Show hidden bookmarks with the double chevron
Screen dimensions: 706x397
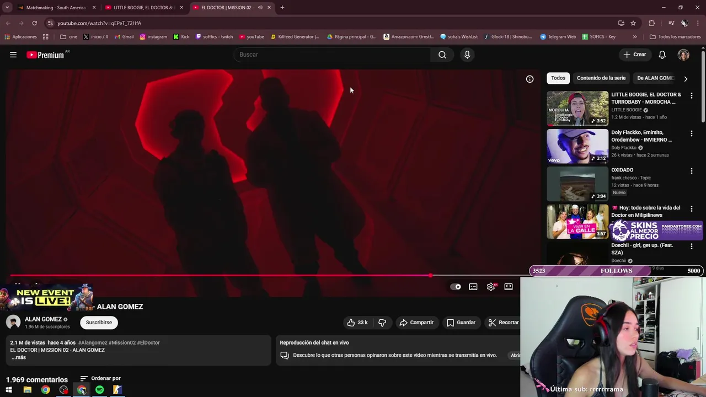pos(635,37)
